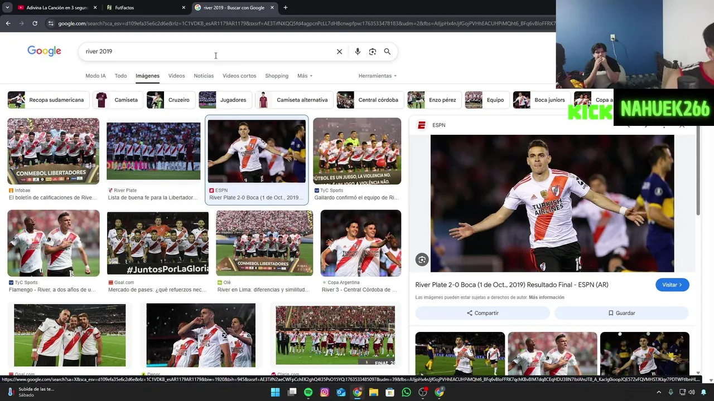The height and width of the screenshot is (401, 714).
Task: Open Google Lens image search icon
Action: pyautogui.click(x=373, y=51)
